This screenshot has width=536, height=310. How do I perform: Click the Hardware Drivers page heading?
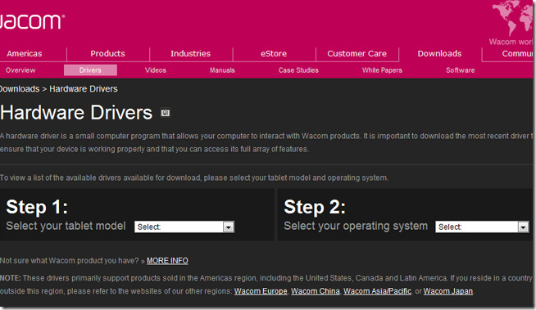click(x=76, y=113)
